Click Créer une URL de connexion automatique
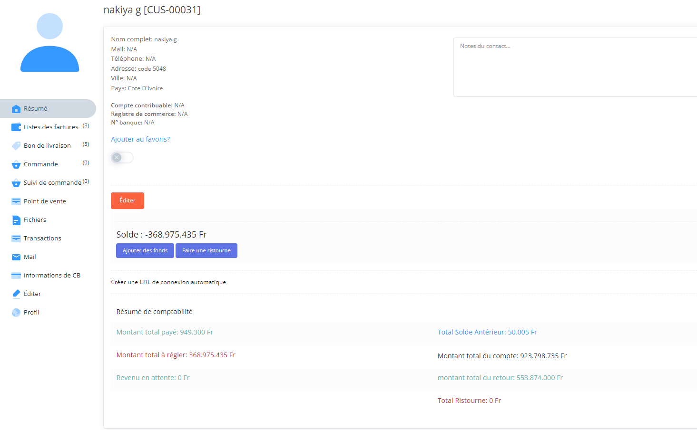Viewport: 697px width, 430px height. click(168, 282)
